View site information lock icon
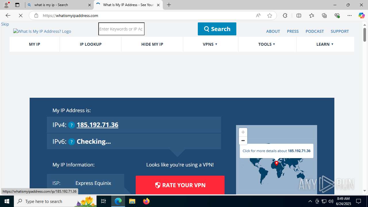 click(36, 16)
